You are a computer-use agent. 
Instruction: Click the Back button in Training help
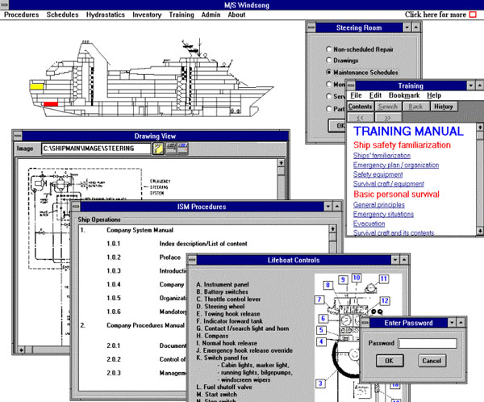point(415,107)
